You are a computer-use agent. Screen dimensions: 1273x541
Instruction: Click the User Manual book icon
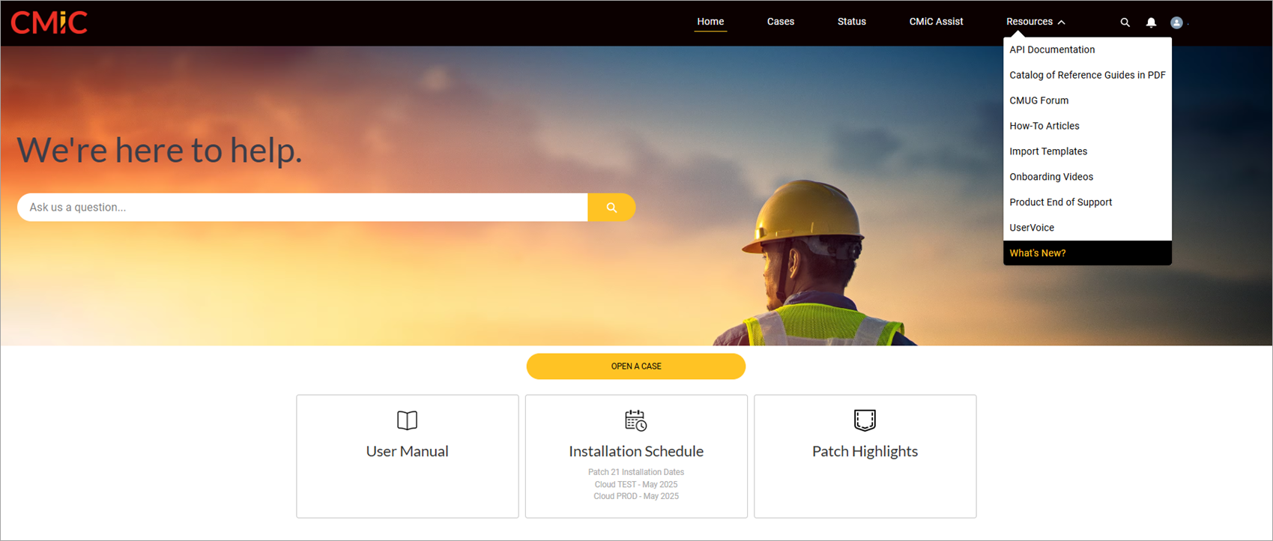(407, 420)
